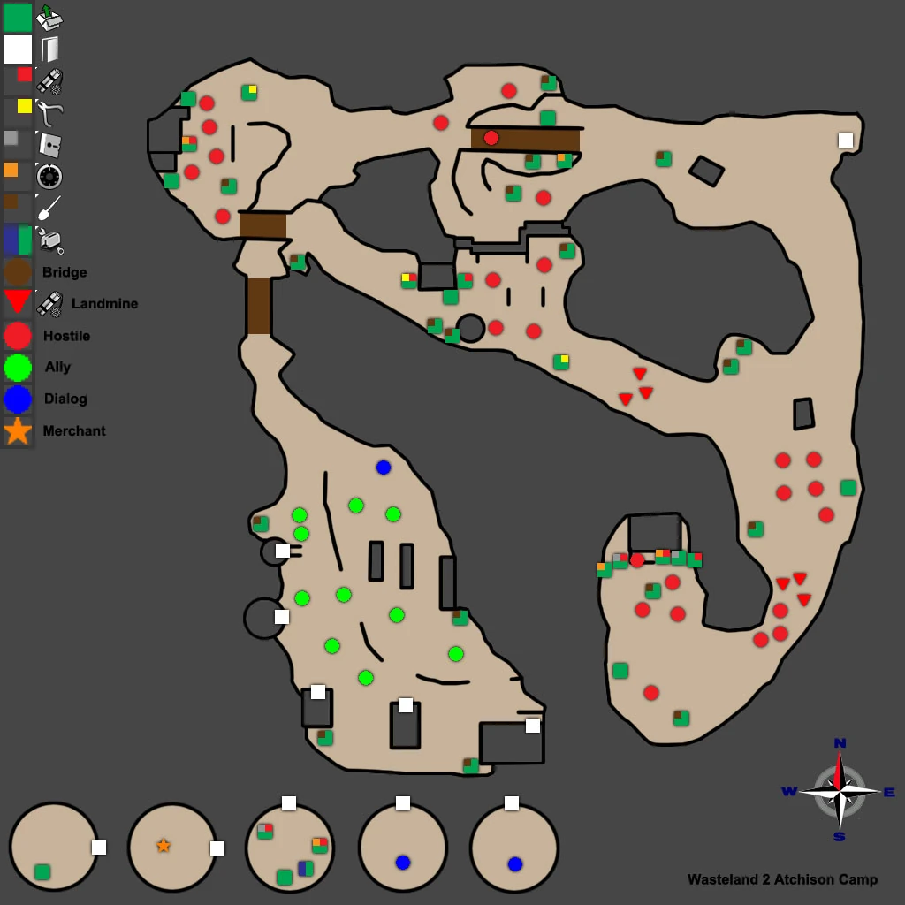Click the "Hostile" legend label

coord(67,336)
